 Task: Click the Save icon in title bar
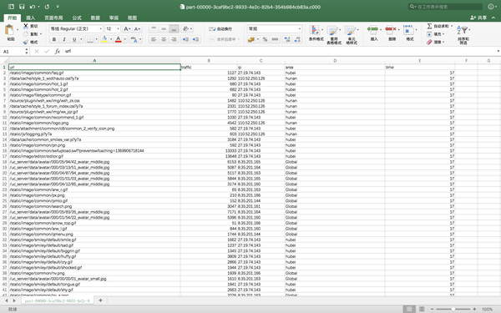pyautogui.click(x=22, y=7)
